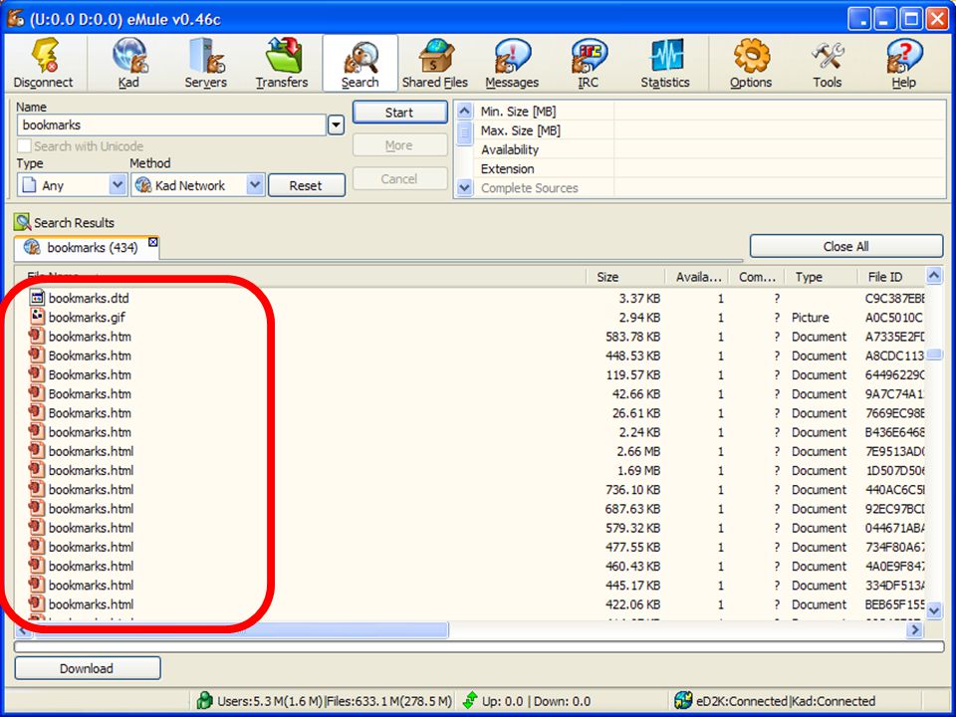Click the file icon beside bookmarks.dtd
The width and height of the screenshot is (956, 717).
(x=38, y=298)
